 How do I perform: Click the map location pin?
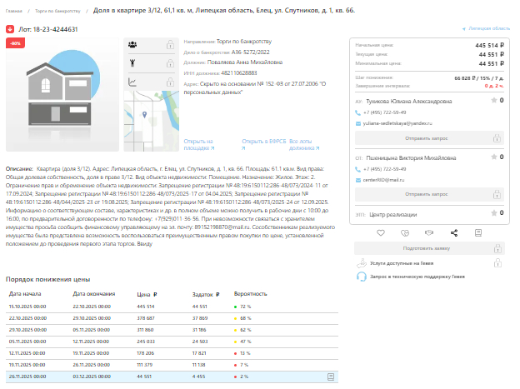143,113
